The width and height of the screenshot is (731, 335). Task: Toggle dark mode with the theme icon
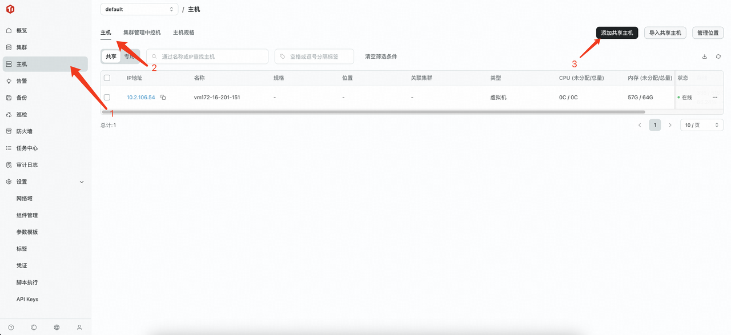click(x=33, y=327)
